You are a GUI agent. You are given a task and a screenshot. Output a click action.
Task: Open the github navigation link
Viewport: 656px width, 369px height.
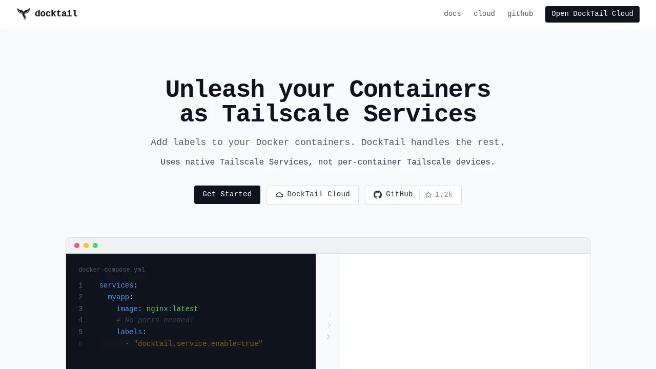tap(520, 14)
